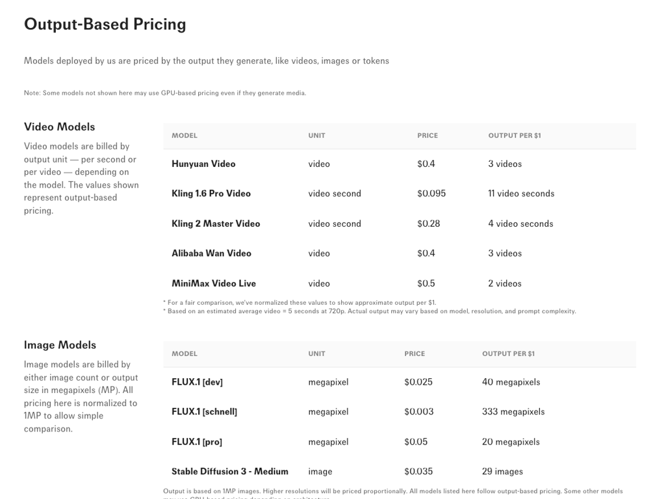The width and height of the screenshot is (655, 499).
Task: Click Stable Diffusion 3 - Medium
Action: pos(229,472)
